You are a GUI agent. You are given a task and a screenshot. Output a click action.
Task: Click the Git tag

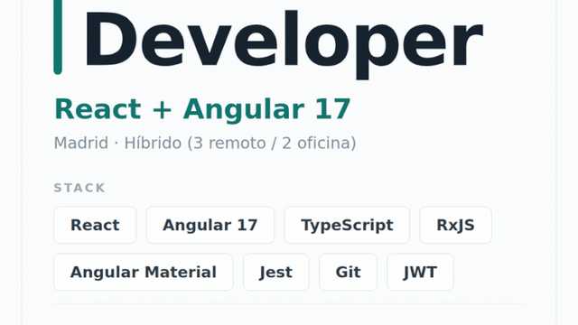pyautogui.click(x=348, y=273)
